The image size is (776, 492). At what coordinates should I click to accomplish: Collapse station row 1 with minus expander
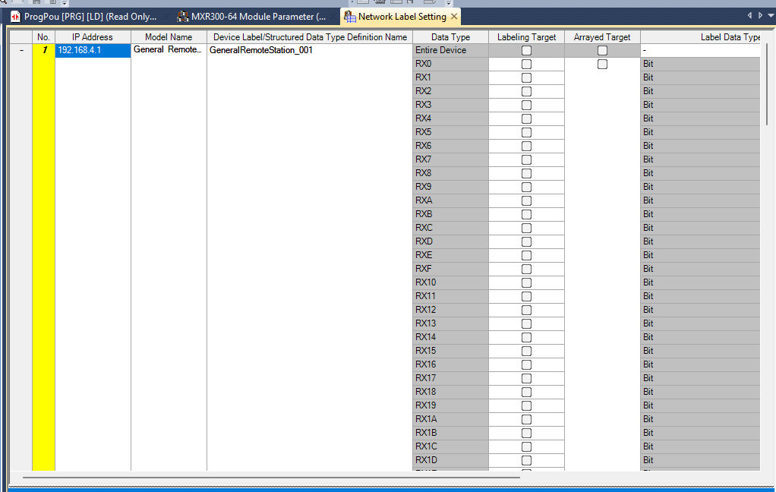[x=21, y=50]
